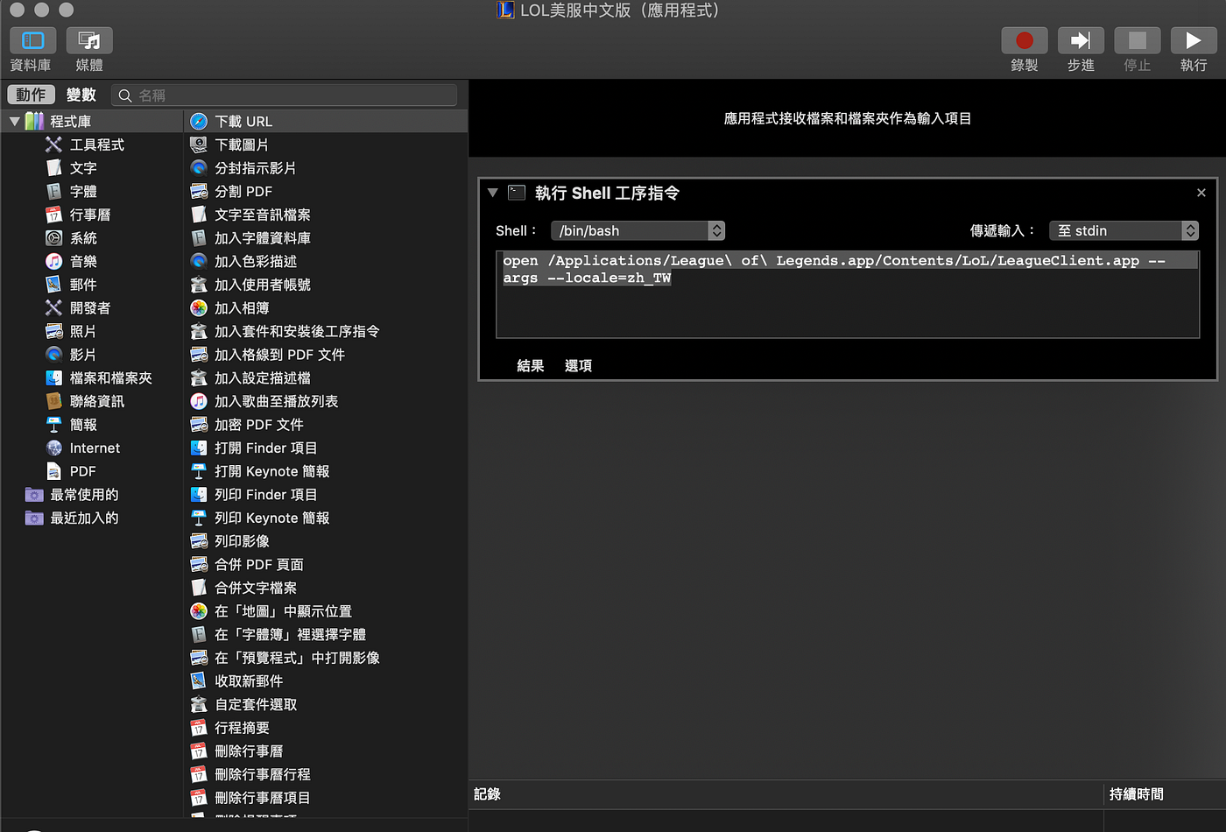1226x832 pixels.
Task: Select the 行事曆 calendar category
Action: pyautogui.click(x=89, y=215)
